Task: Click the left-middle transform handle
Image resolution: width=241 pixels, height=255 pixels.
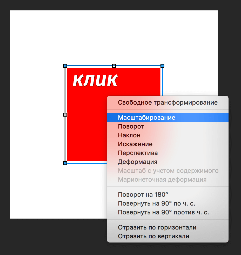Action: tap(65, 114)
